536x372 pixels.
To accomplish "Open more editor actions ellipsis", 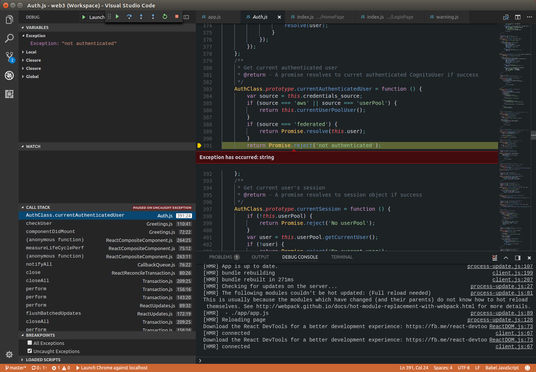I will click(x=529, y=17).
